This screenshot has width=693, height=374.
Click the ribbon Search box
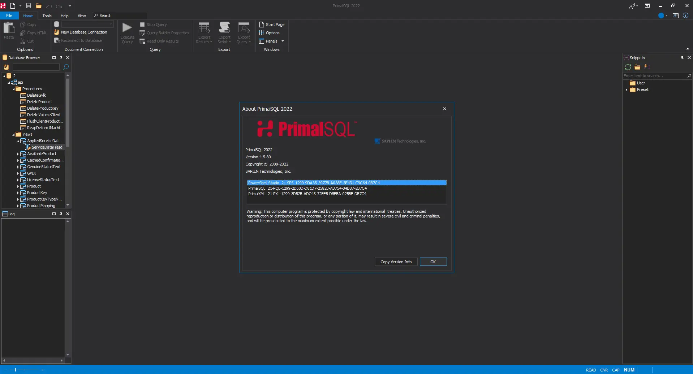(x=120, y=16)
